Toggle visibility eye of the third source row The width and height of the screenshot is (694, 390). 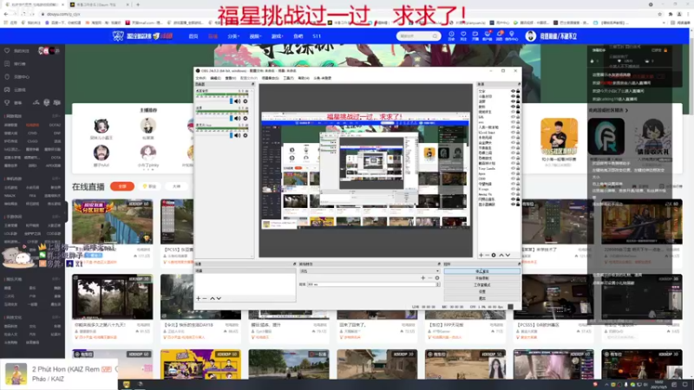point(513,101)
